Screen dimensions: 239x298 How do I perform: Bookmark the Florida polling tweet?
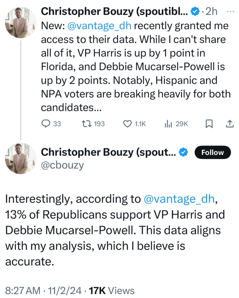pyautogui.click(x=208, y=124)
